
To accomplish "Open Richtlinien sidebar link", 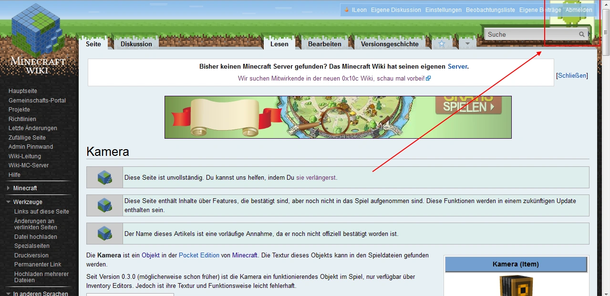I will [x=22, y=119].
